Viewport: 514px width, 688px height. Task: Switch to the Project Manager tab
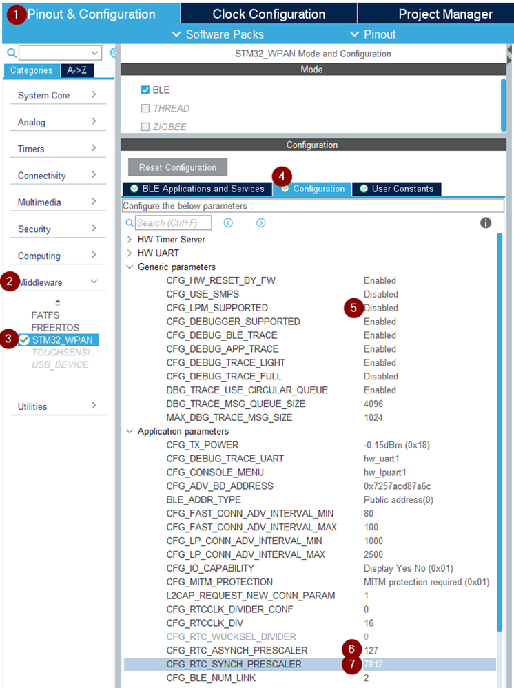click(435, 14)
